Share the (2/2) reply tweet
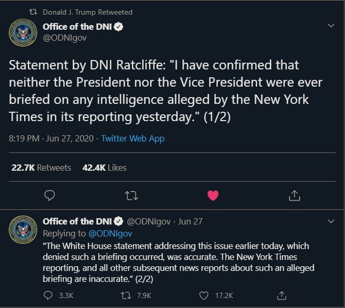 point(282,295)
